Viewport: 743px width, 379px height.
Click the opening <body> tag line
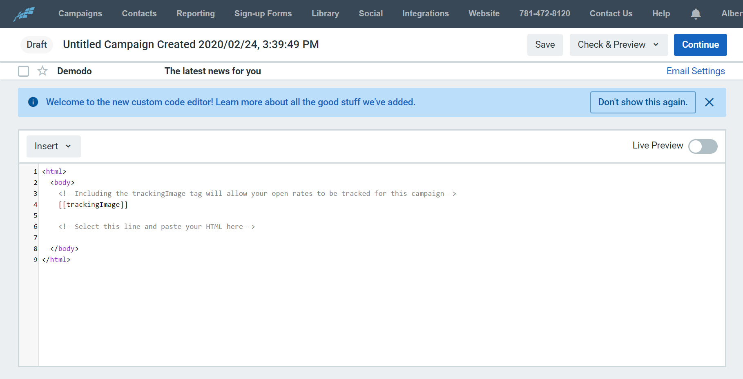[x=62, y=182]
